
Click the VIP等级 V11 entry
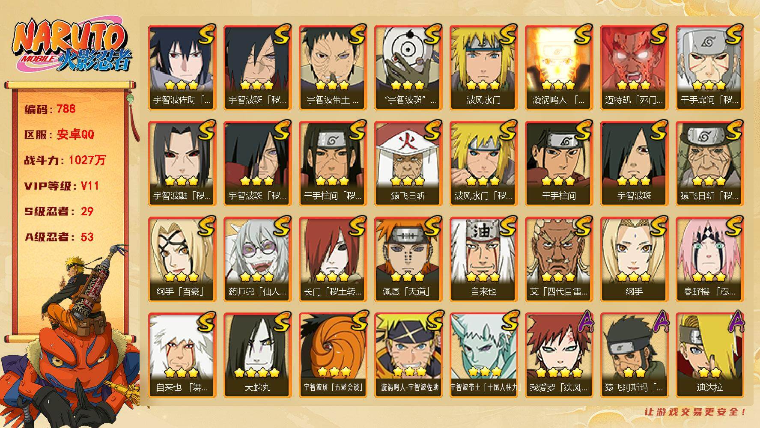pos(62,186)
